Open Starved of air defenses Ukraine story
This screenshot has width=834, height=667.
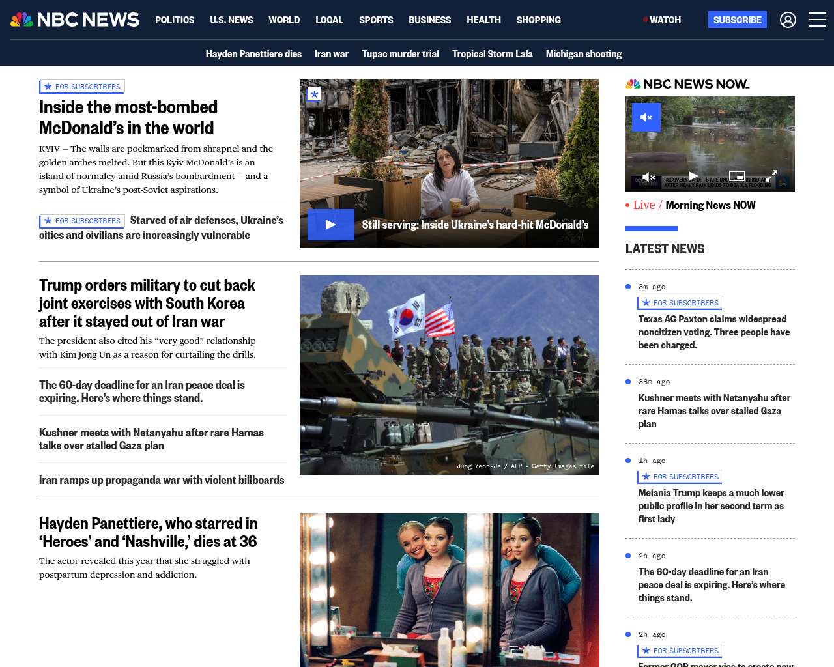161,228
